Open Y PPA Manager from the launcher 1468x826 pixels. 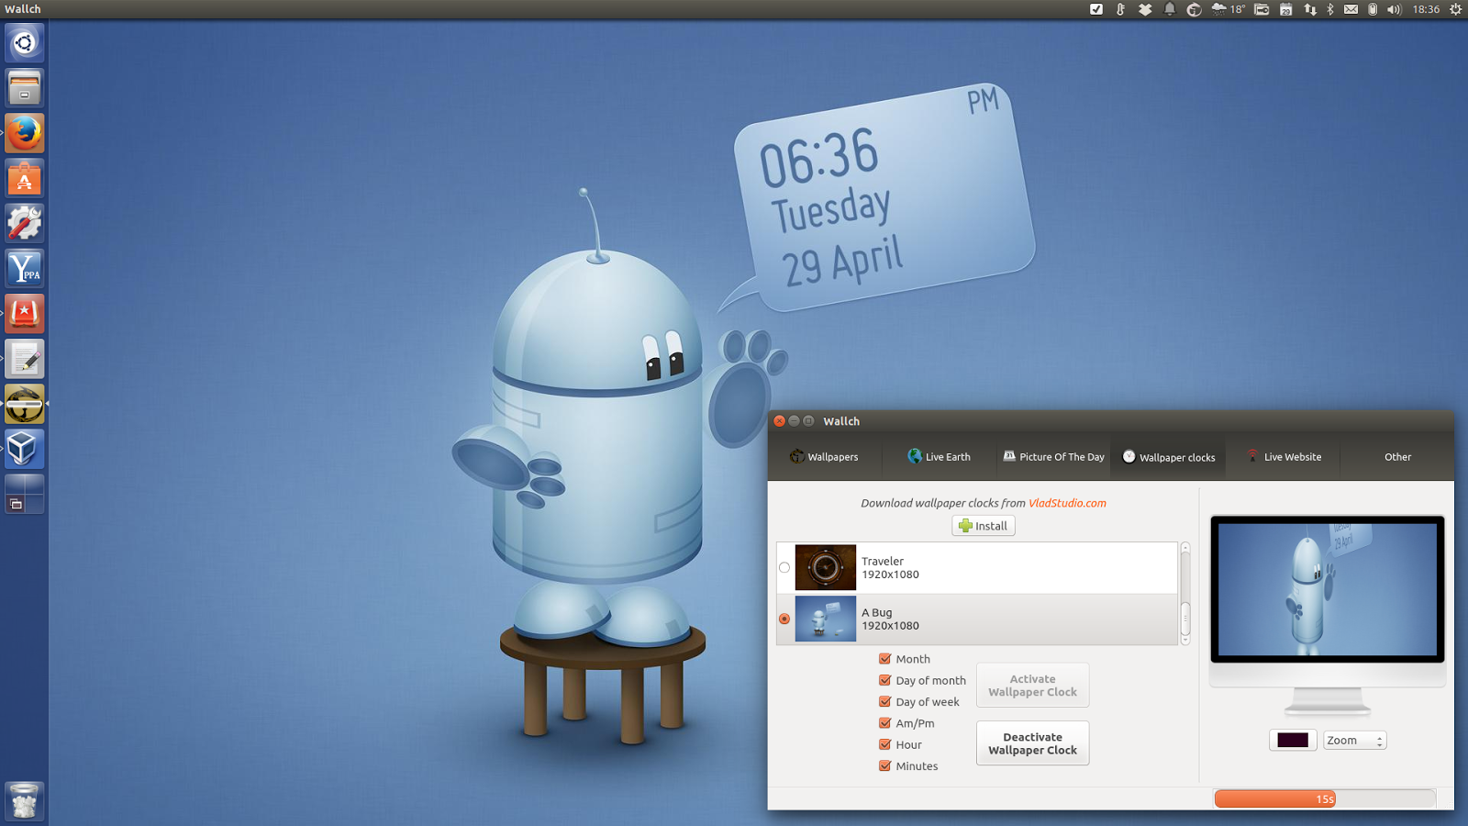pyautogui.click(x=24, y=268)
